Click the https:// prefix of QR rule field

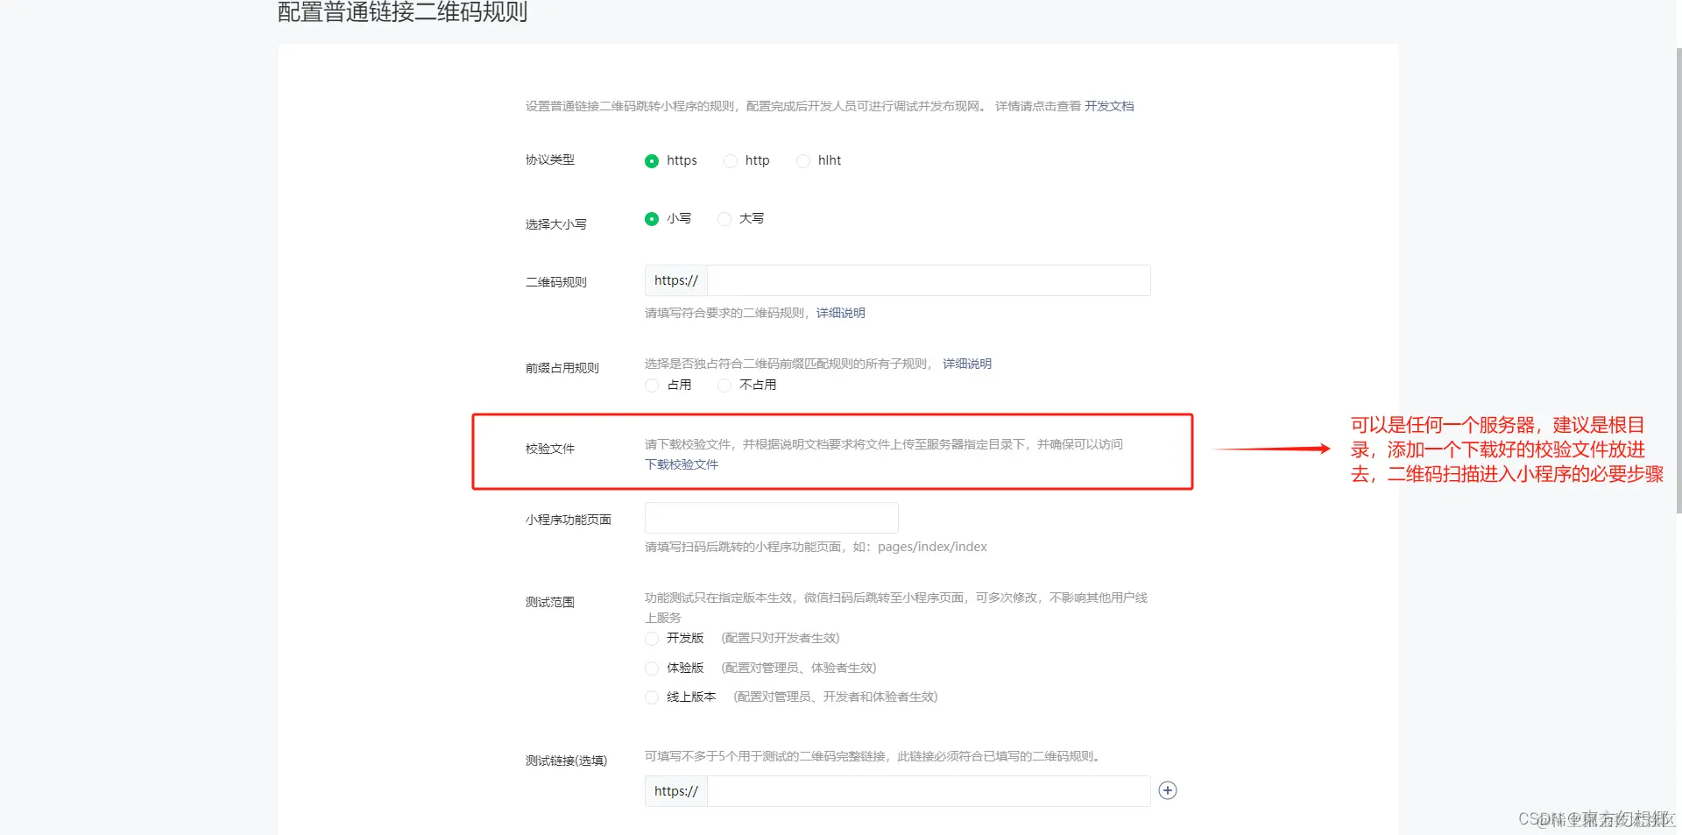pos(675,280)
